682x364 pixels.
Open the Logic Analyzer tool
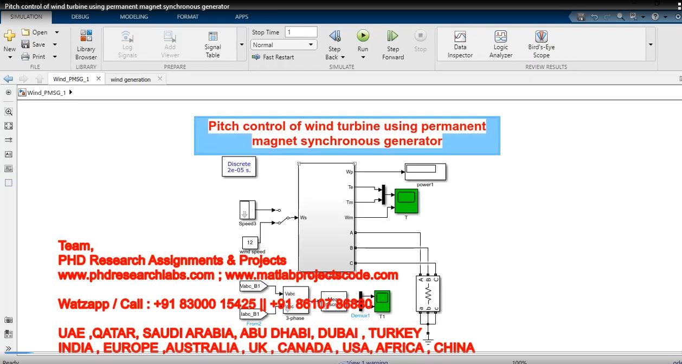[500, 43]
